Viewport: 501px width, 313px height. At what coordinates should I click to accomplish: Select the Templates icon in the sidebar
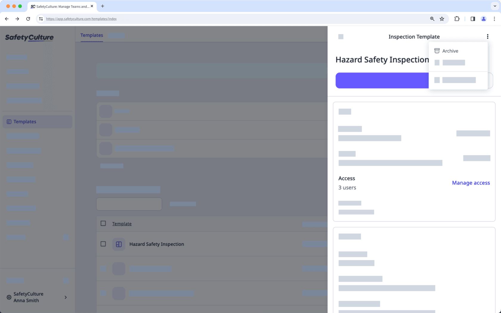coord(9,122)
